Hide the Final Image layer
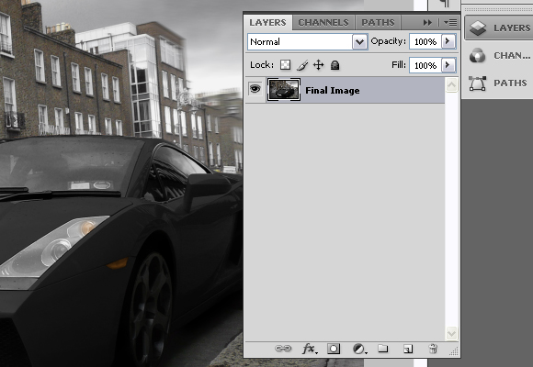533x367 pixels. (x=255, y=89)
